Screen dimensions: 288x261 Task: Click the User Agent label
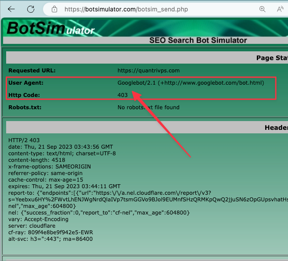pyautogui.click(x=26, y=82)
